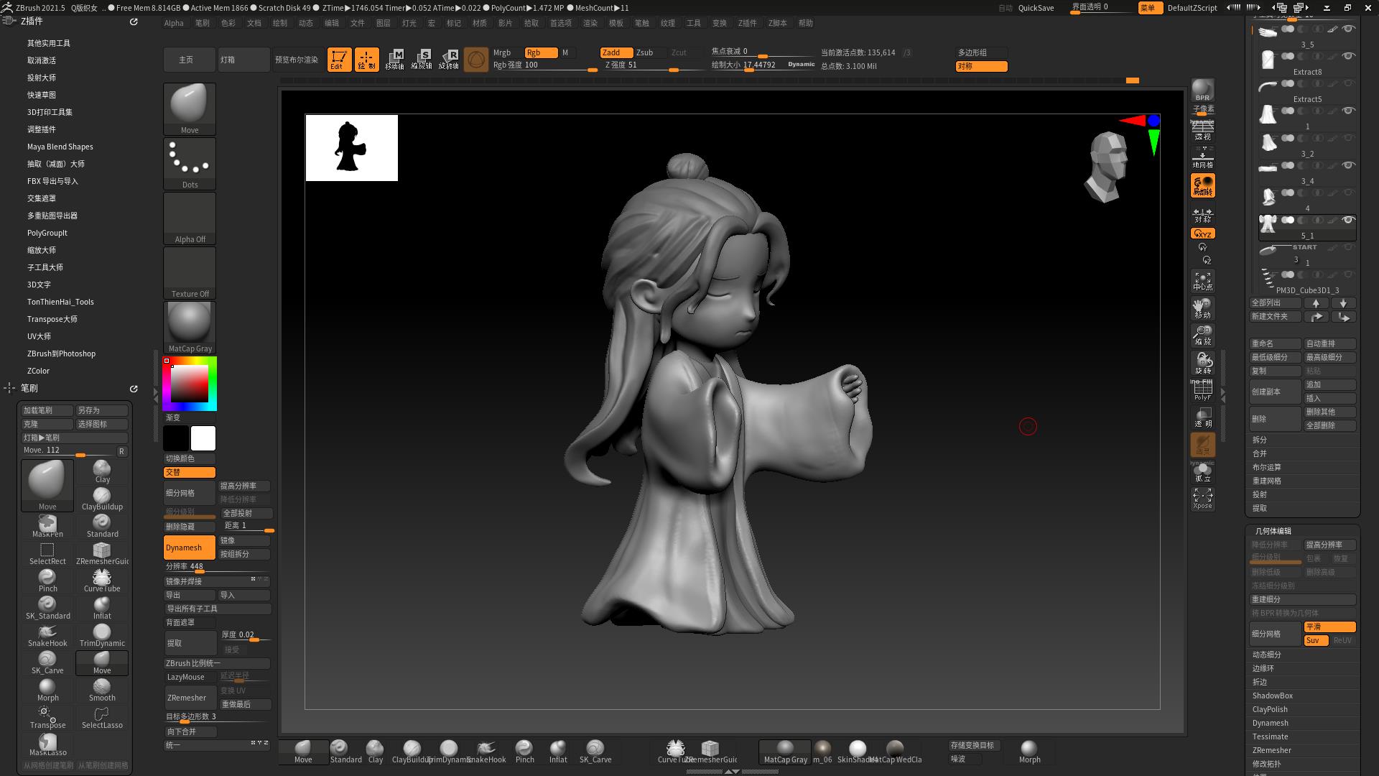Click the BPR render icon
This screenshot has width=1379, height=776.
click(1202, 91)
